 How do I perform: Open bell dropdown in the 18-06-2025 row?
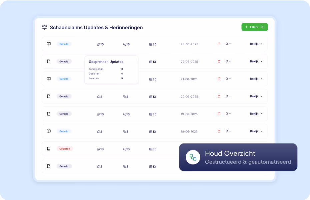pyautogui.click(x=228, y=131)
